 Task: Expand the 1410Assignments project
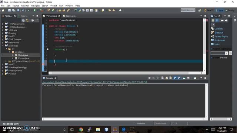3,24
